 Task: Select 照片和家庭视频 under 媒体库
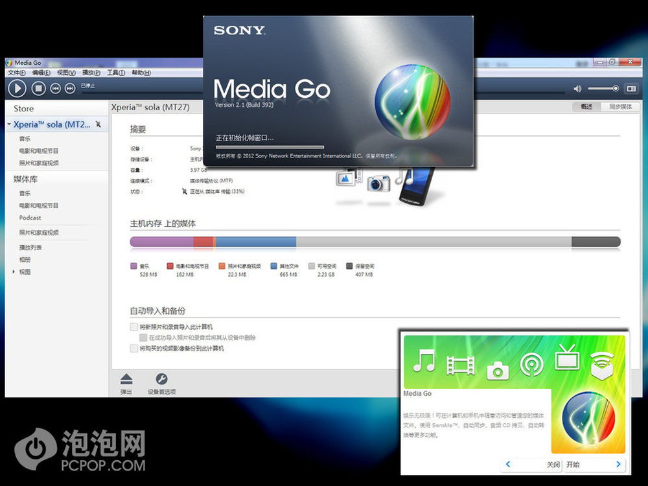[39, 233]
